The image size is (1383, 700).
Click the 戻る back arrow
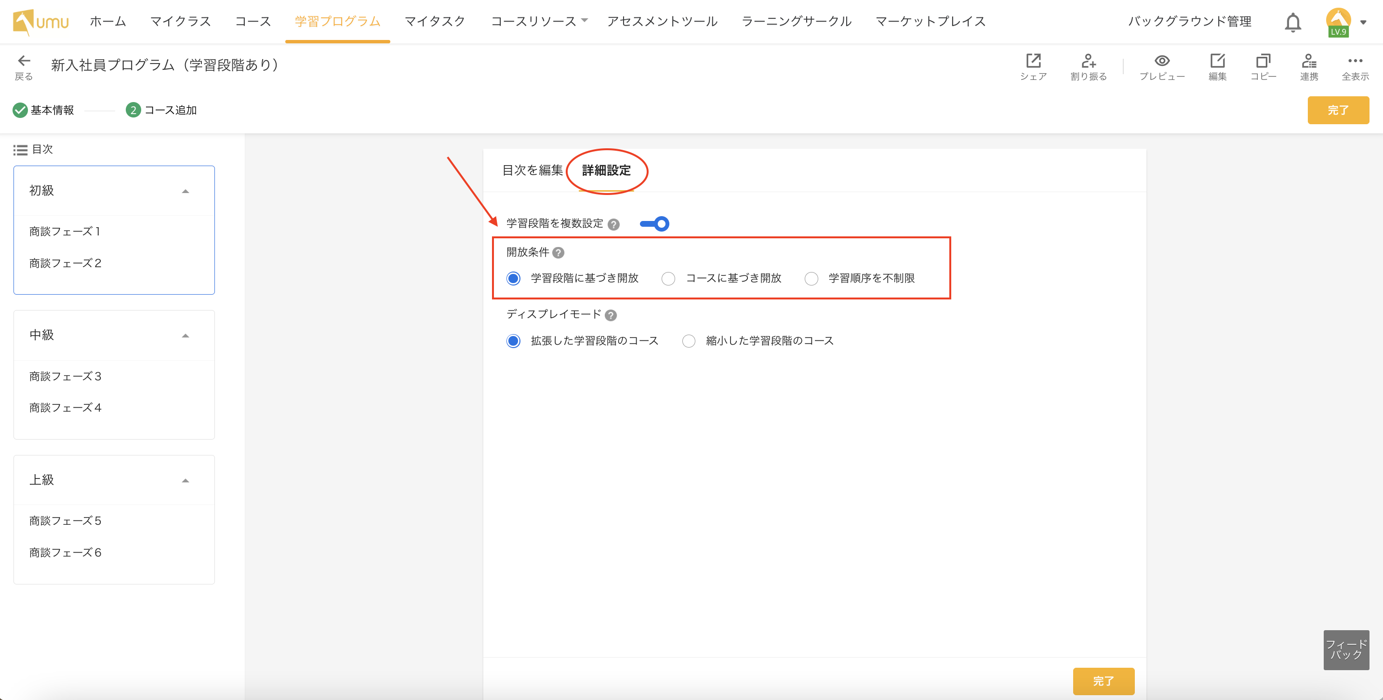click(x=24, y=61)
